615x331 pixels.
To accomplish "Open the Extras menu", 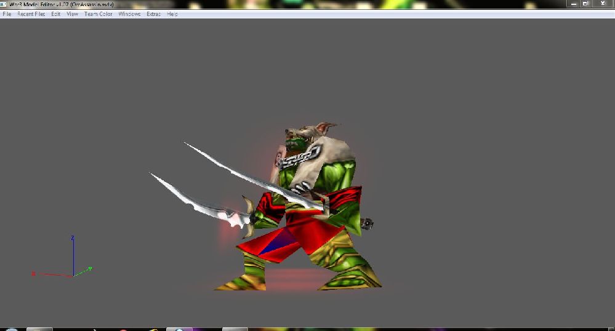I will 153,14.
